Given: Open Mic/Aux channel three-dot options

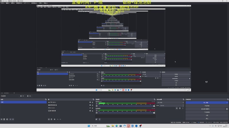Looking at the screenshot, I should click(x=96, y=104).
